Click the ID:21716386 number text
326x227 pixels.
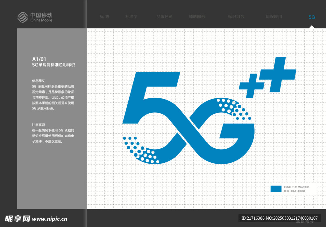(253, 218)
